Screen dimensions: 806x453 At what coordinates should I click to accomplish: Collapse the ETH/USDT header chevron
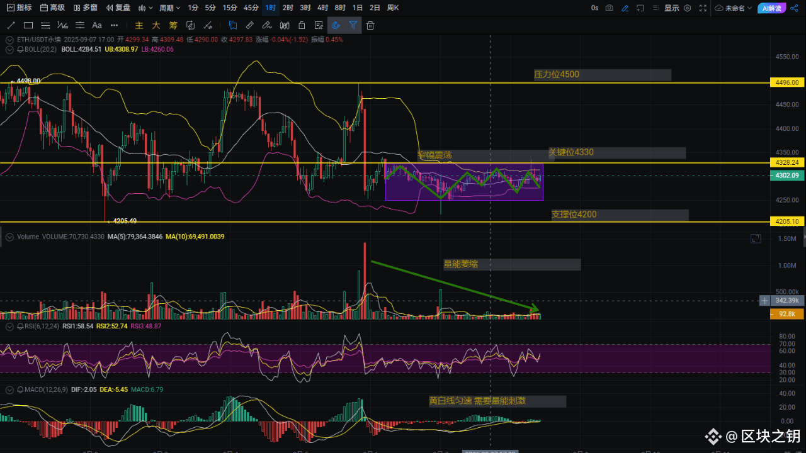[9, 39]
